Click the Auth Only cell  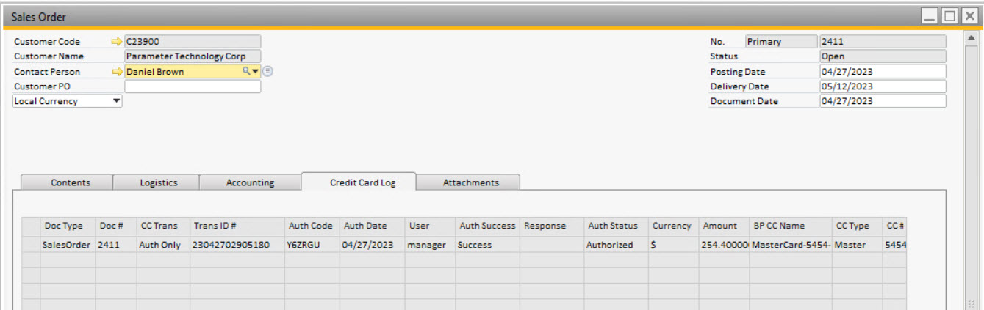[163, 245]
